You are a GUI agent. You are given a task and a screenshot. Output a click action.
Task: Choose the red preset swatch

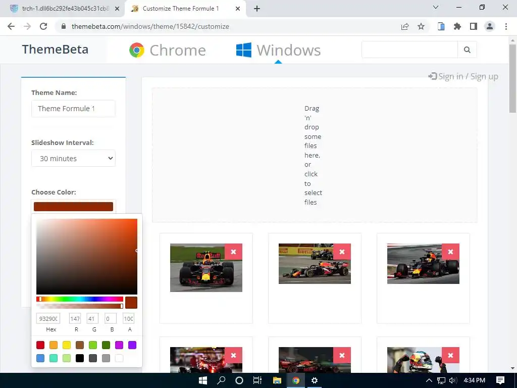40,345
